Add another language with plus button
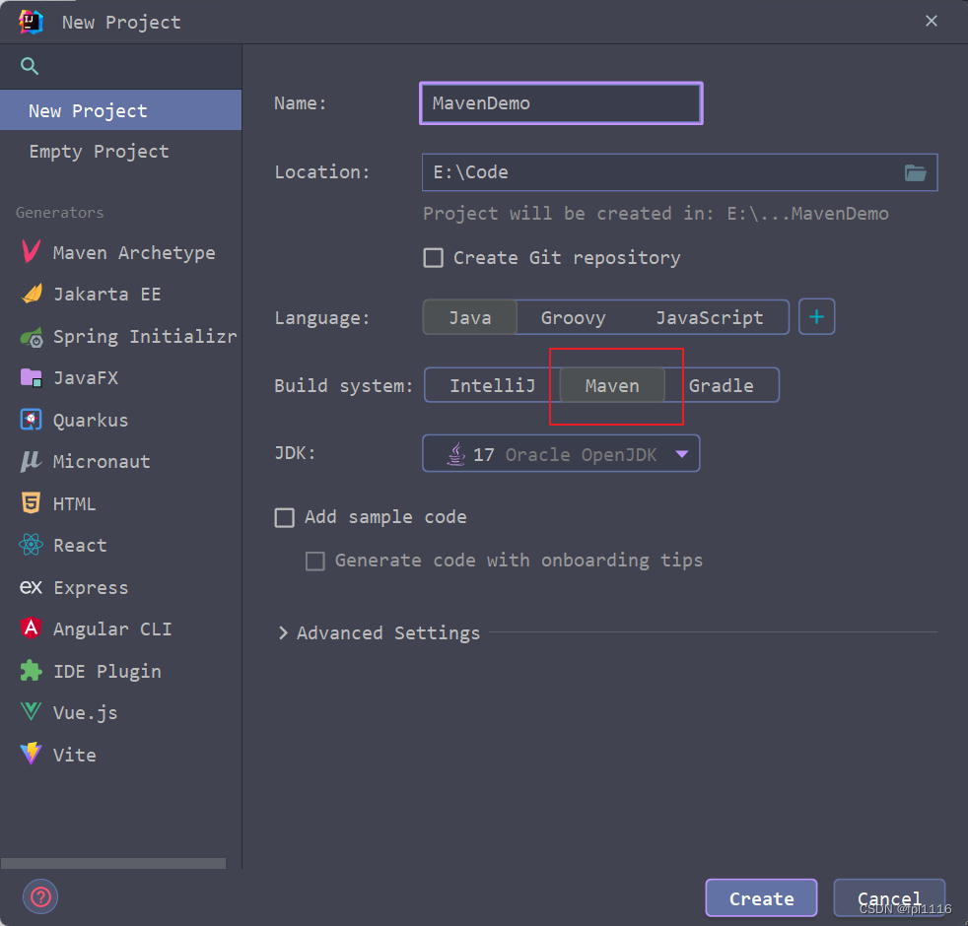 (x=816, y=317)
